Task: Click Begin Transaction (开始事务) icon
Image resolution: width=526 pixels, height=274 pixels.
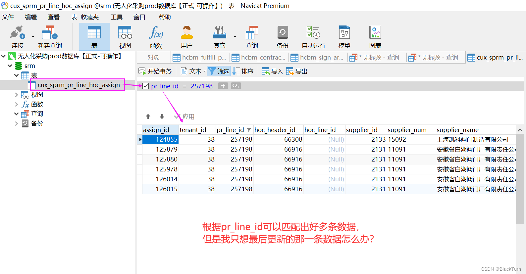Action: click(142, 71)
